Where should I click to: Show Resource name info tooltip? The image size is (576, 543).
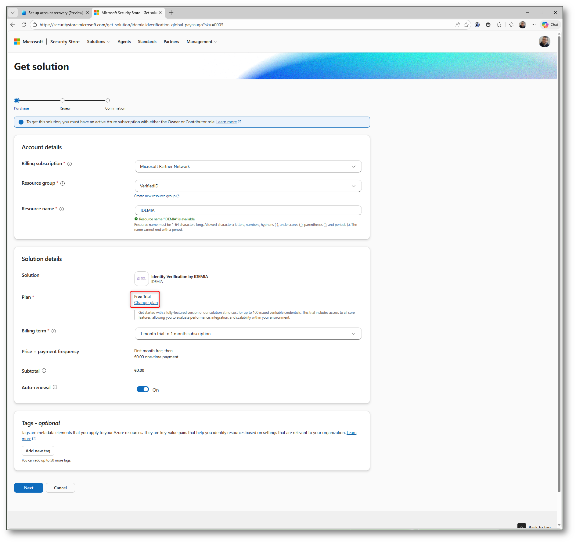[62, 209]
